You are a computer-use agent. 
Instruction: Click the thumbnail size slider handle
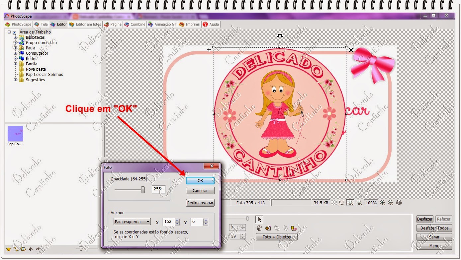coord(81,248)
